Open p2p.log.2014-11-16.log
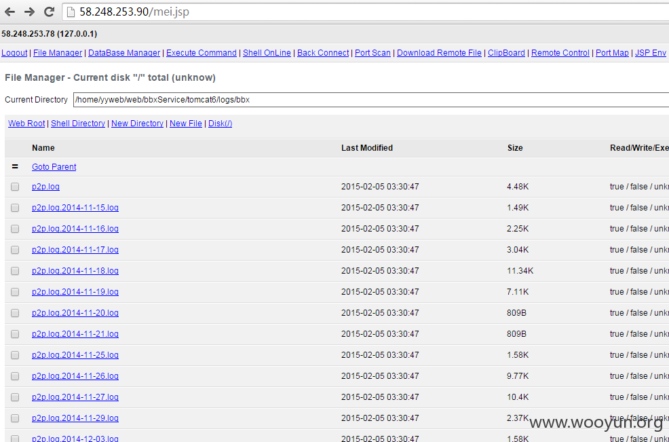669x442 pixels. 75,229
